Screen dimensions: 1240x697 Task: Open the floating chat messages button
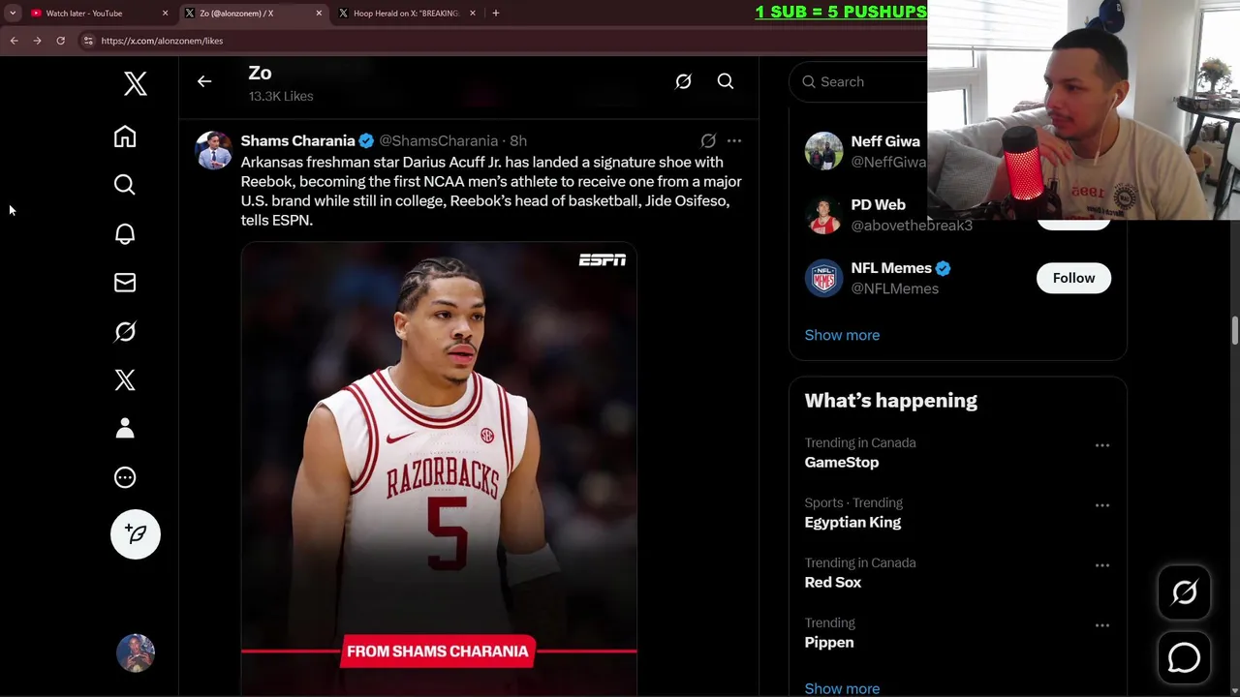(x=1184, y=658)
